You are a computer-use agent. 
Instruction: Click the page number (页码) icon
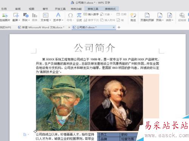pos(160,15)
